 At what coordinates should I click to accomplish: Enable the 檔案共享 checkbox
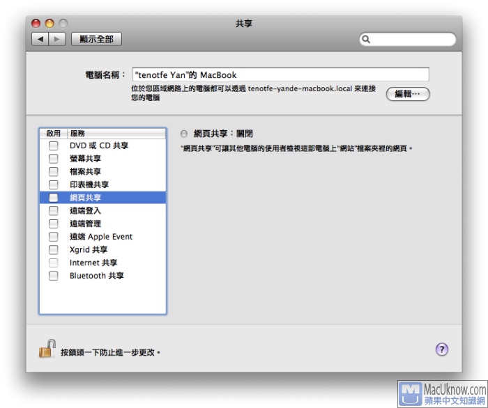[x=54, y=171]
